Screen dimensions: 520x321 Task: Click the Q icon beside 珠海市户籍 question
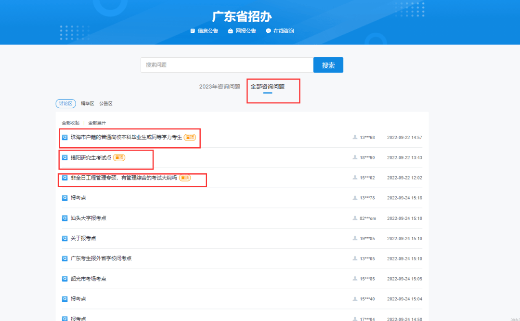coord(65,137)
